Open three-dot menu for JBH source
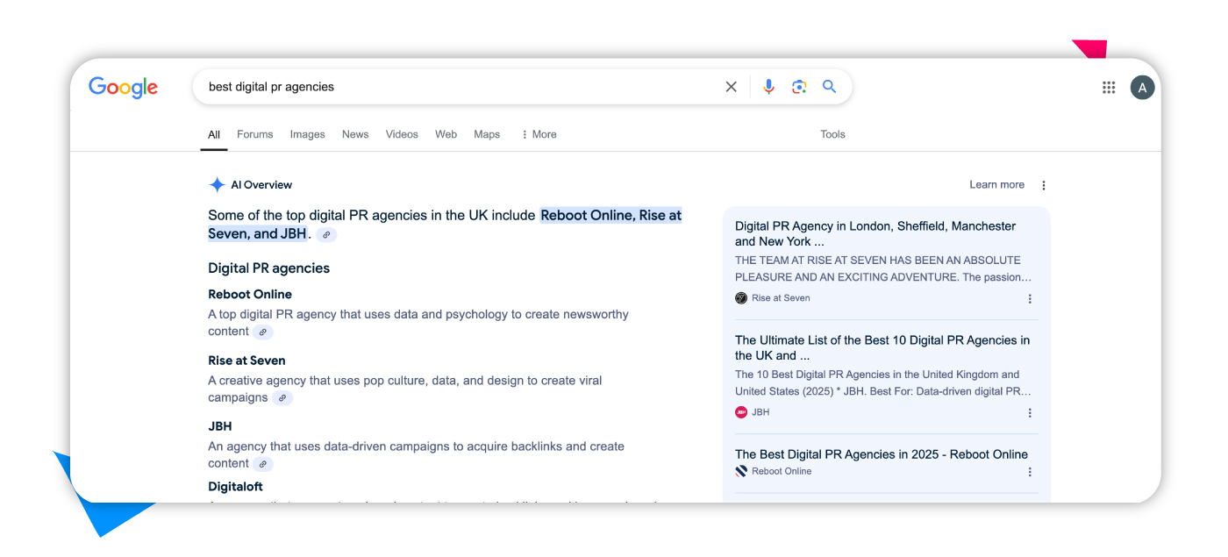This screenshot has height=557, width=1228. pyautogui.click(x=1030, y=413)
